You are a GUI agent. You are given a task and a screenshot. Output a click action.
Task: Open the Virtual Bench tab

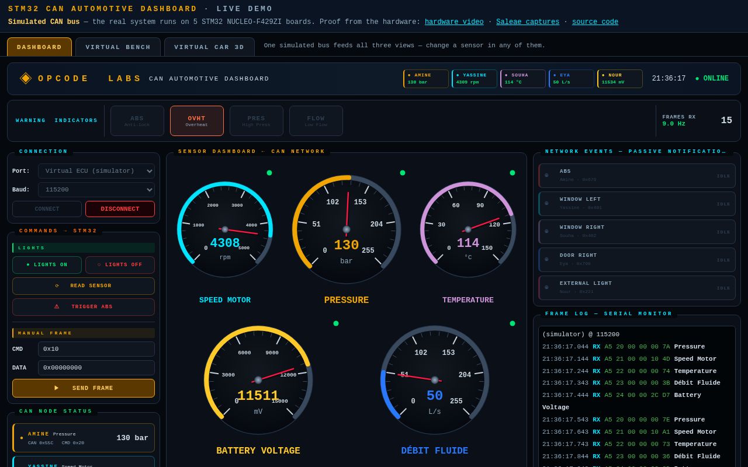[x=118, y=47]
